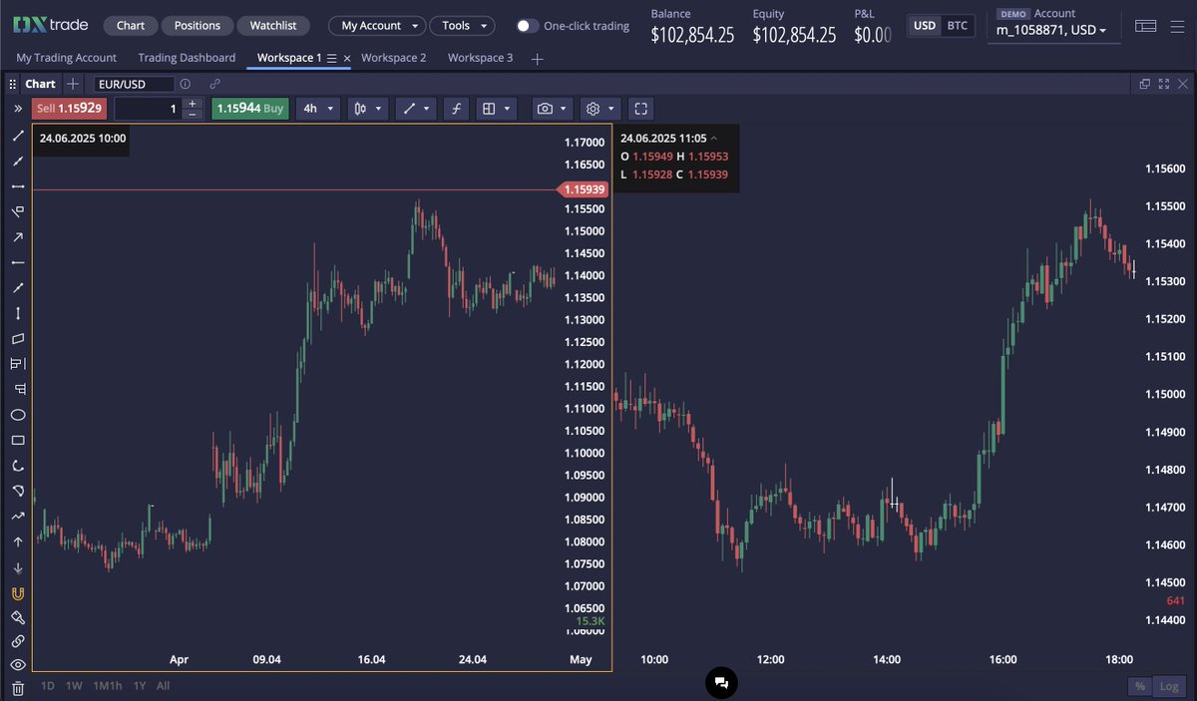Open the chart type candlestick dropdown

pyautogui.click(x=367, y=109)
